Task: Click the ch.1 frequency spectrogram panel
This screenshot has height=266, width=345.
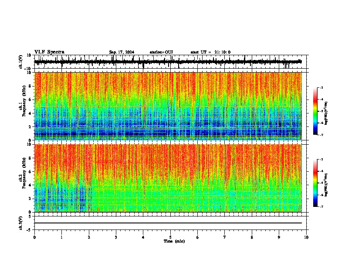Action: pos(168,106)
